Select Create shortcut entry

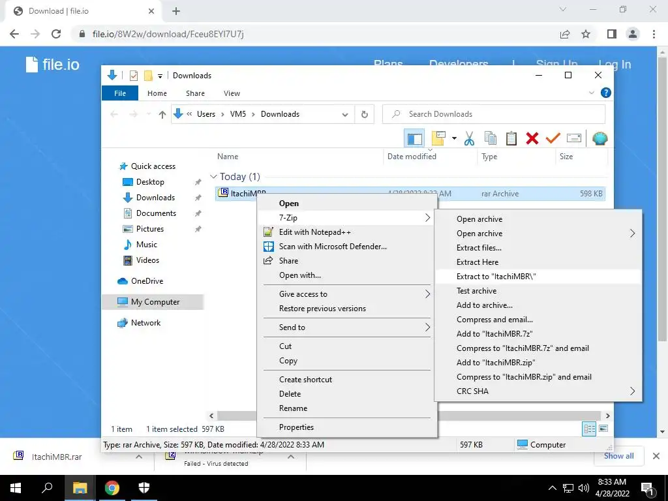pyautogui.click(x=346, y=380)
